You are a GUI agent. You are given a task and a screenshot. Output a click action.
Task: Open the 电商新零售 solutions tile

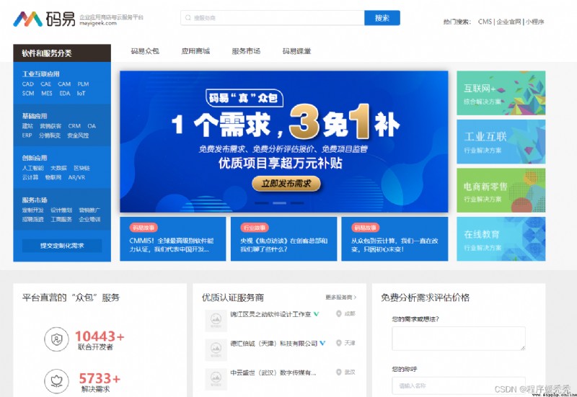click(501, 190)
